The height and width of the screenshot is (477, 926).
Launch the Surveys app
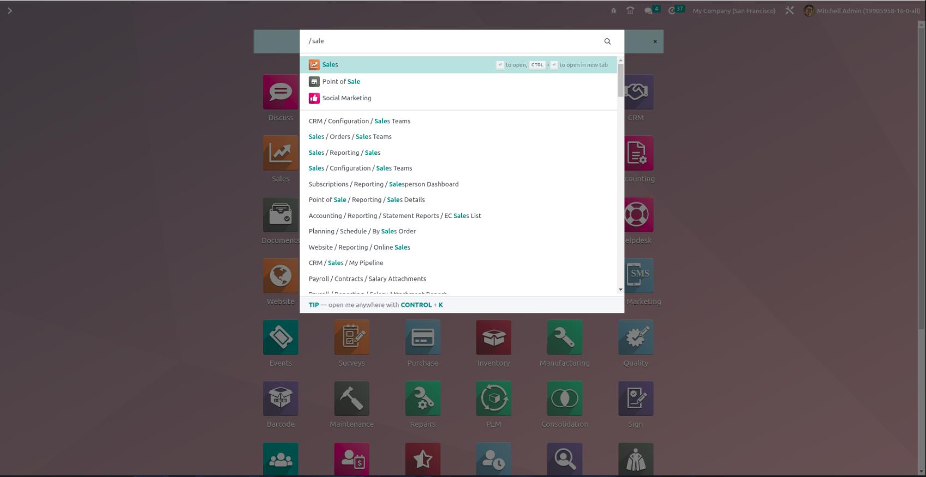pyautogui.click(x=352, y=337)
